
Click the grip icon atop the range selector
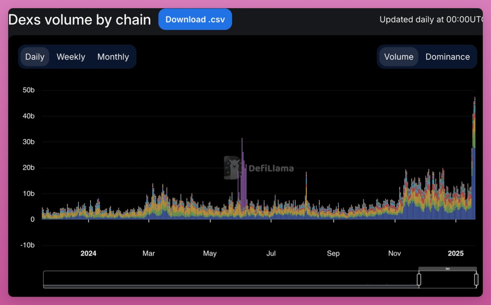tap(447, 269)
